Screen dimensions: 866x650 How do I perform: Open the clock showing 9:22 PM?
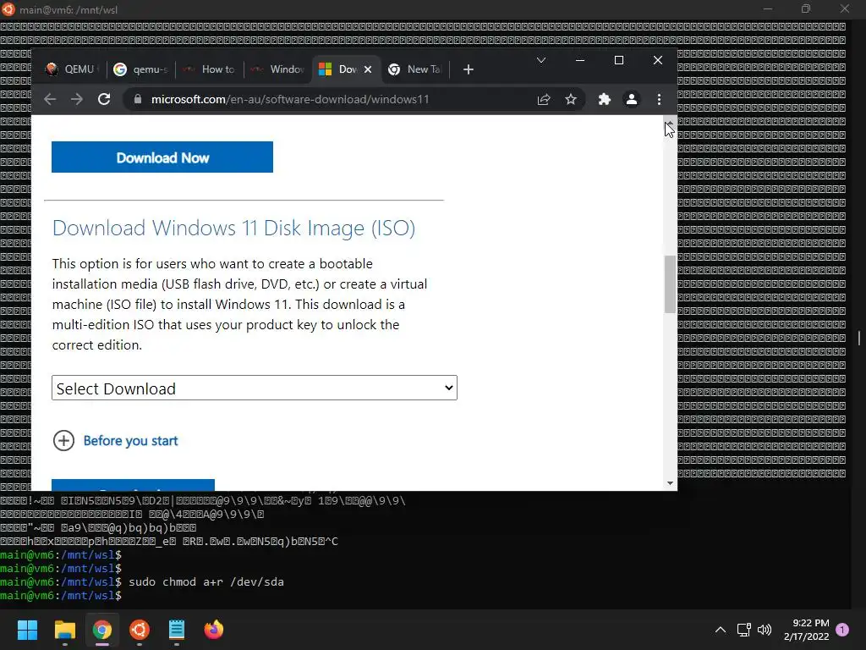coord(806,630)
